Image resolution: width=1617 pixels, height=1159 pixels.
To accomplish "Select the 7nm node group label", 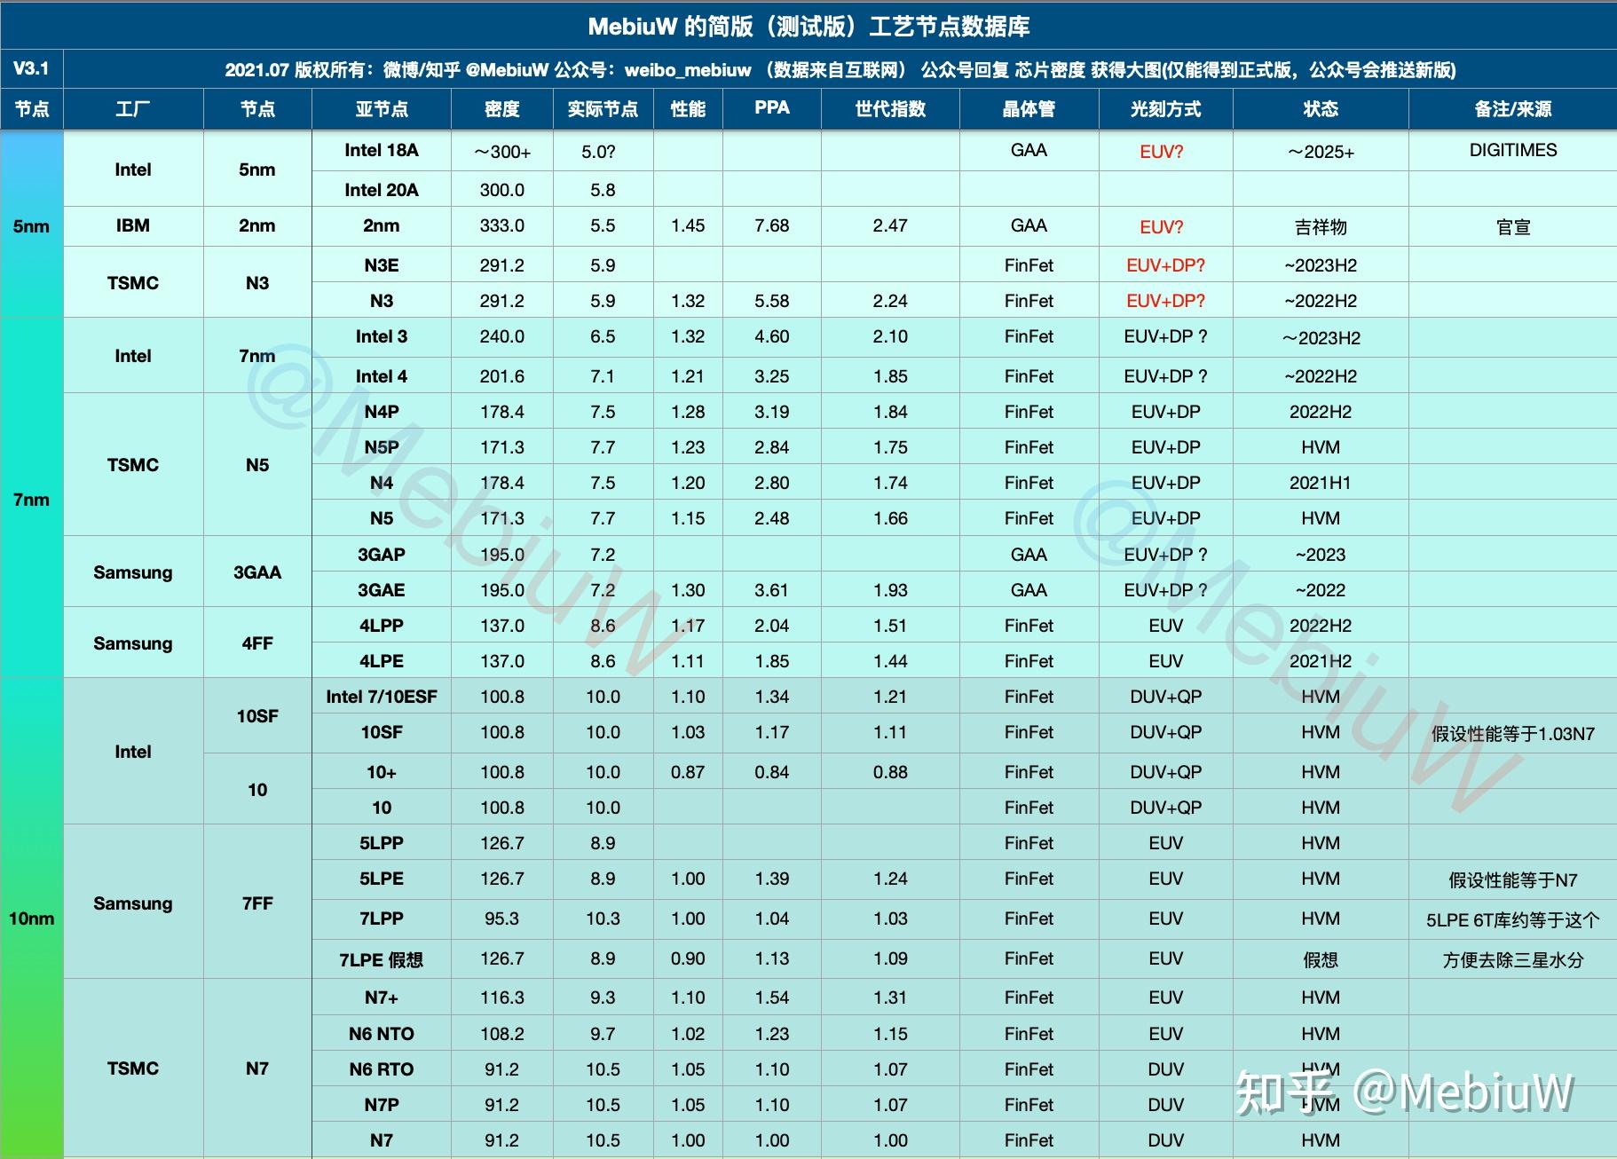I will click(32, 500).
